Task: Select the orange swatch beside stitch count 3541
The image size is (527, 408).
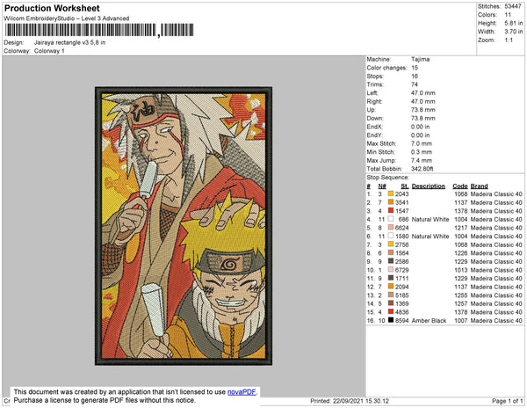Action: tap(391, 202)
